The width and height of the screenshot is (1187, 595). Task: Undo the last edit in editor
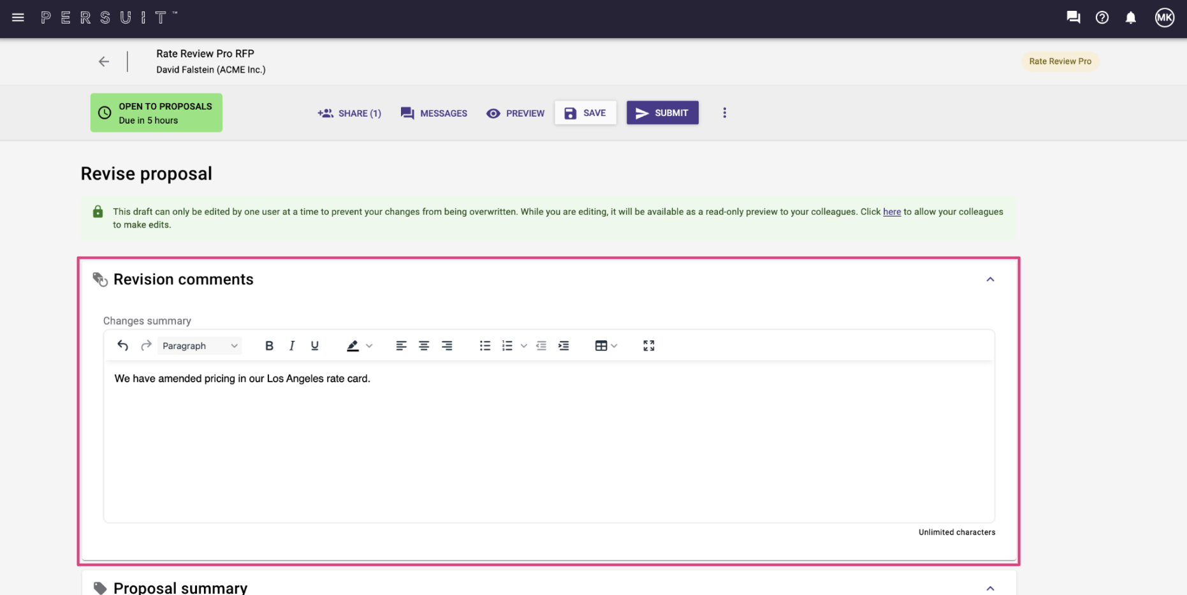click(x=123, y=345)
